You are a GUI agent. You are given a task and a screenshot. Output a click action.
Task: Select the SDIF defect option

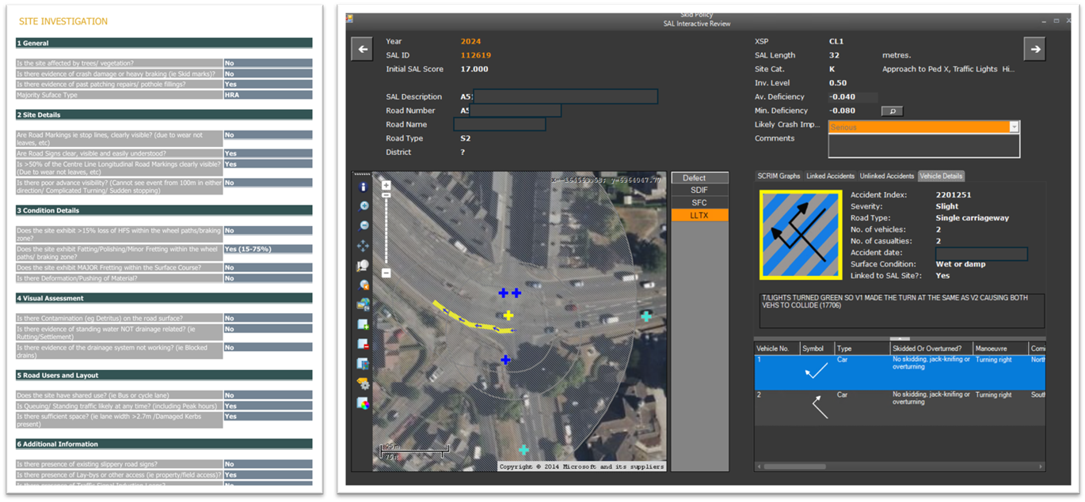(x=699, y=191)
